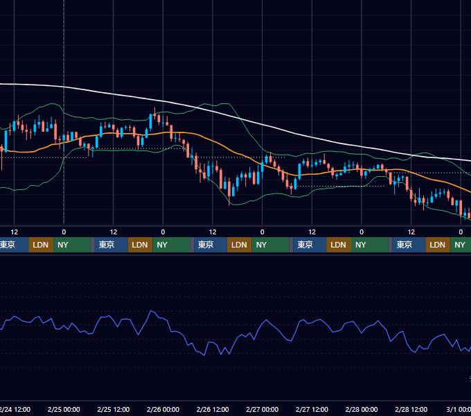Click the 2/28 12:00 date label

point(411,409)
